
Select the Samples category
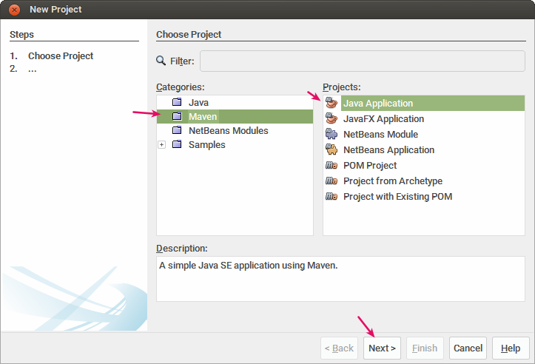click(x=206, y=145)
